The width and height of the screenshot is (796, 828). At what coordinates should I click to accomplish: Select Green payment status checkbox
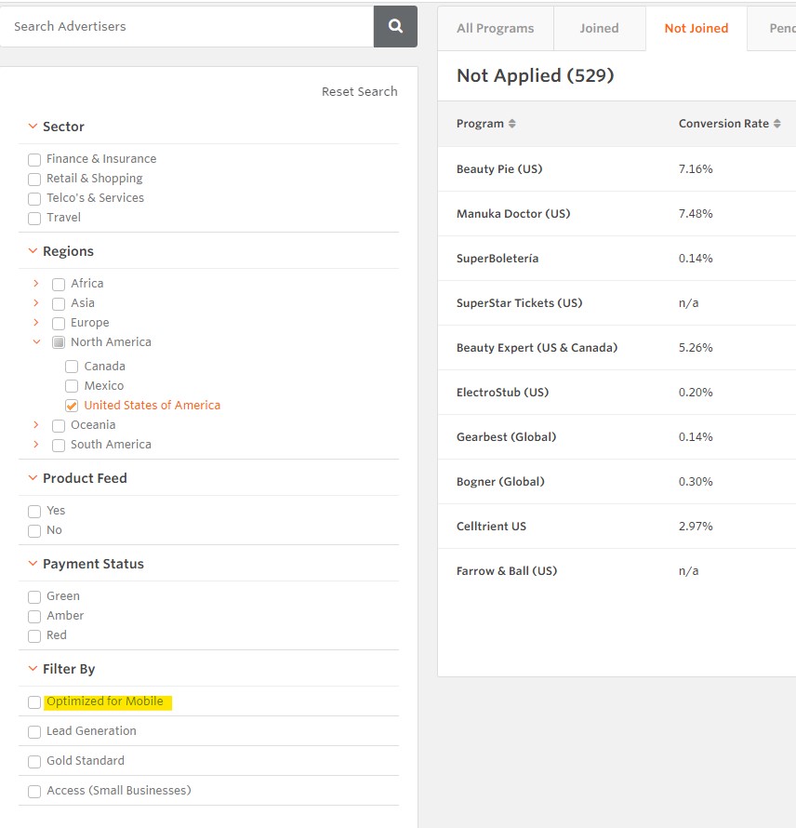pyautogui.click(x=34, y=597)
